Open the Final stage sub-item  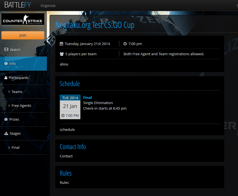23,147
